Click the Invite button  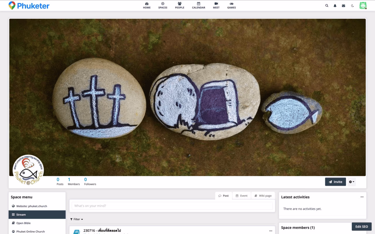pyautogui.click(x=335, y=182)
